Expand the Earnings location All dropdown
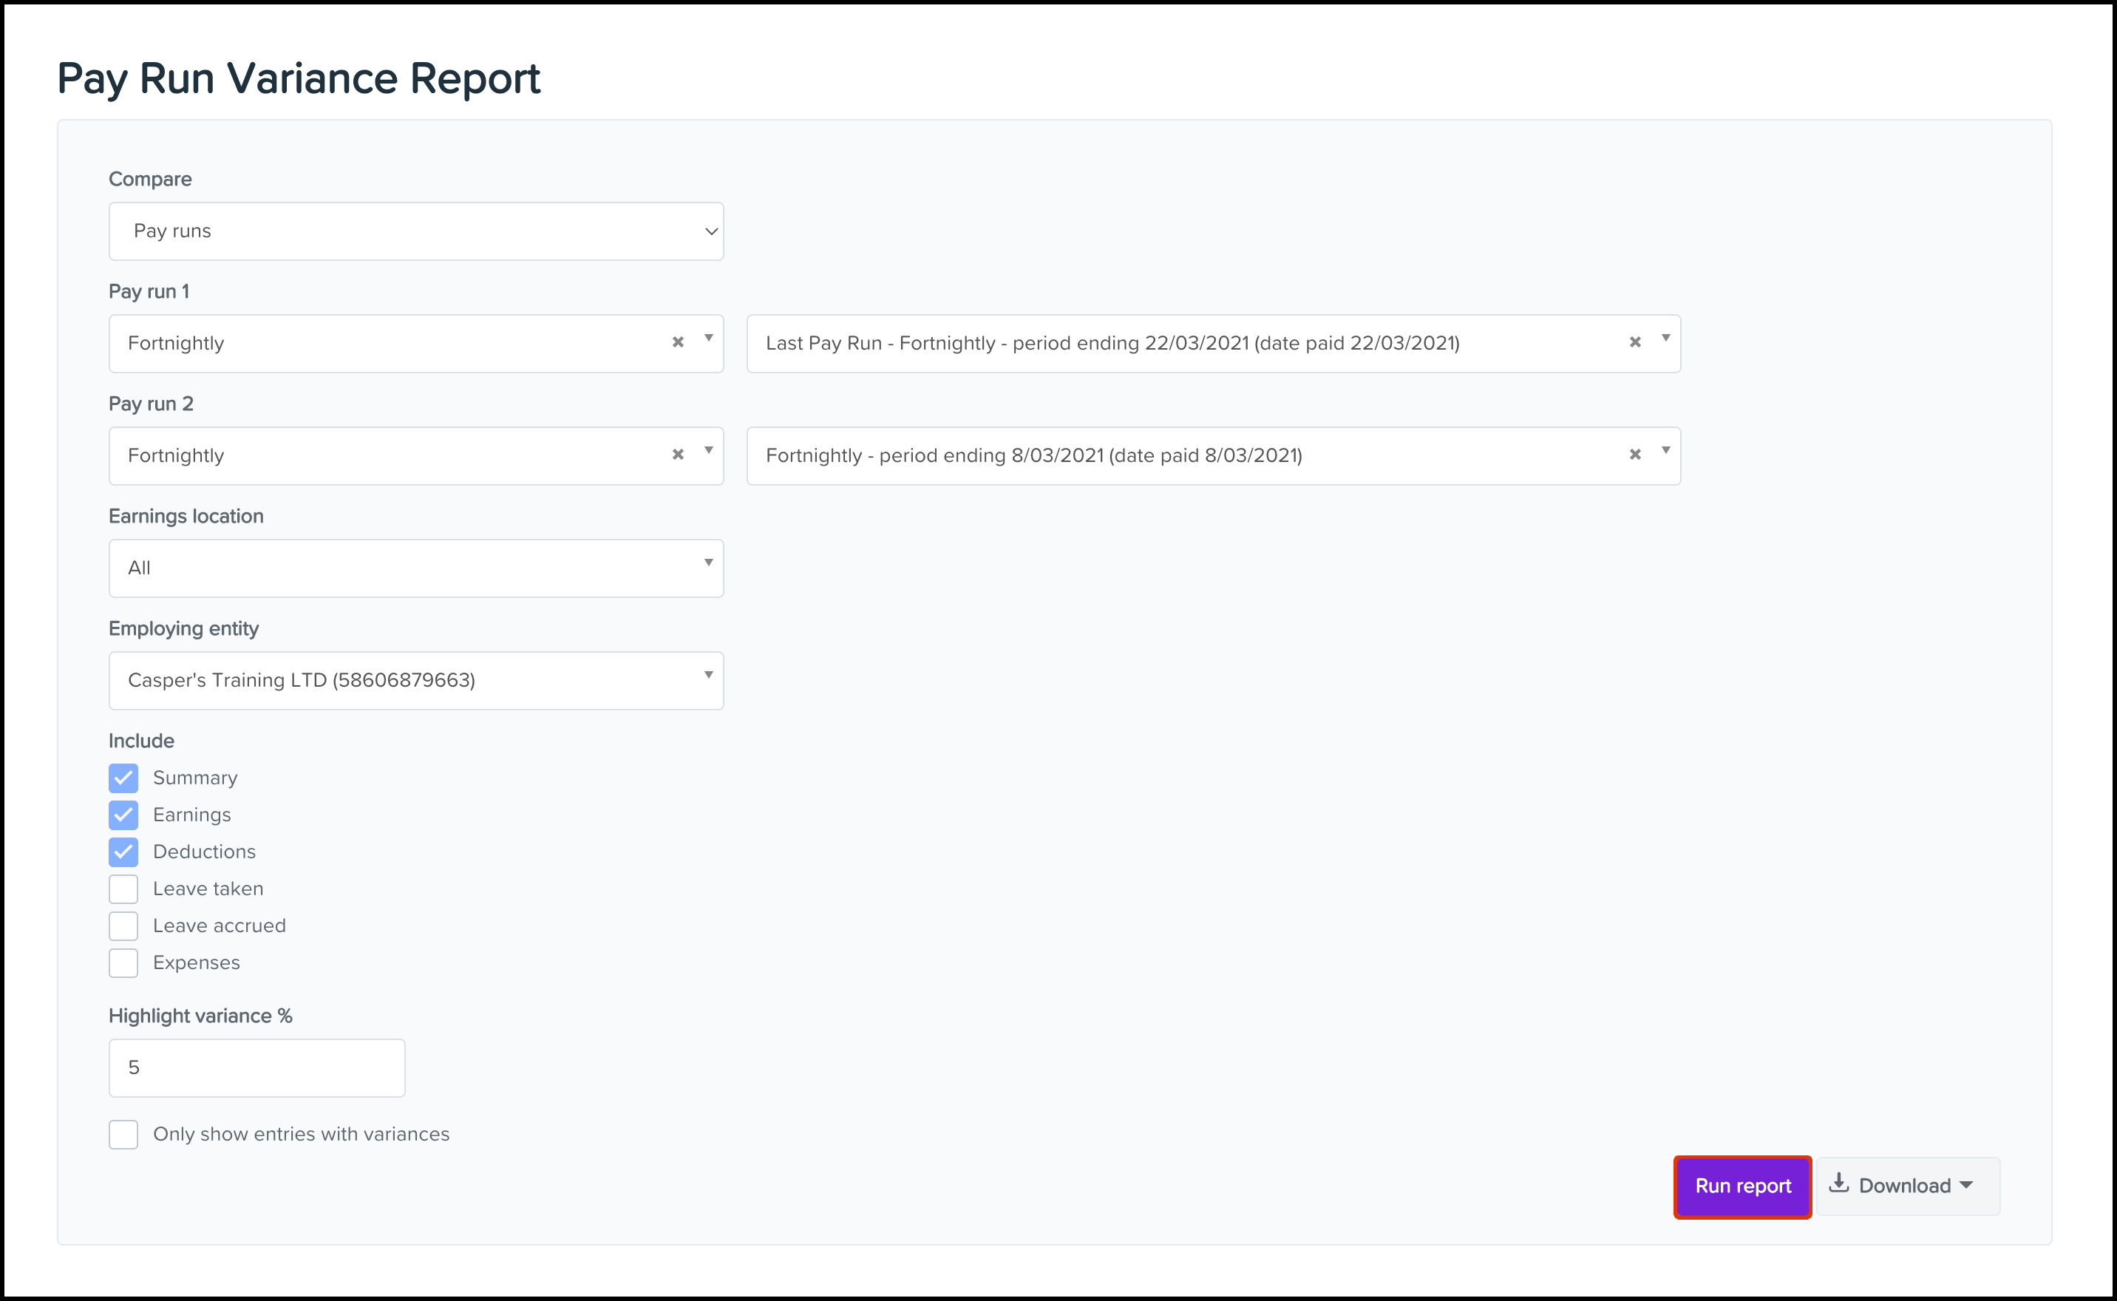The height and width of the screenshot is (1301, 2117). (x=415, y=568)
